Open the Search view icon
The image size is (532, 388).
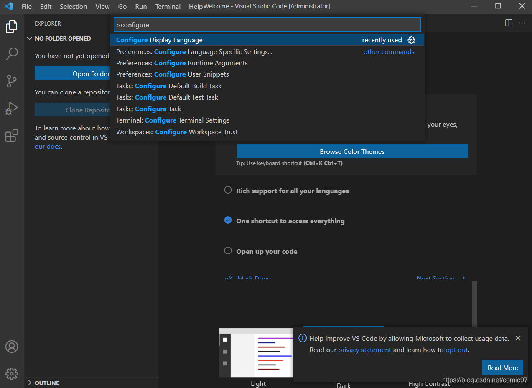pos(12,54)
